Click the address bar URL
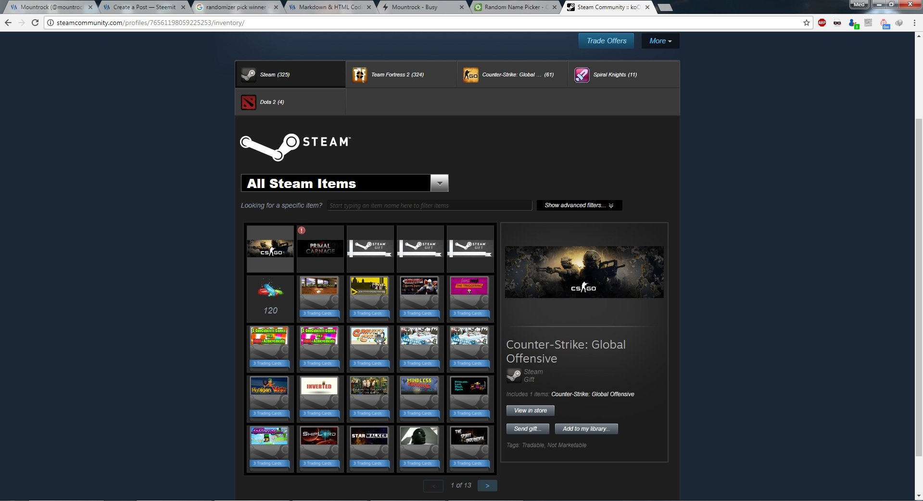923x501 pixels. pos(151,23)
